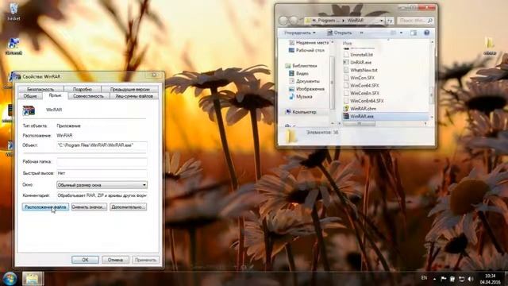Open the Explorer address bar history dropdown
Image resolution: width=508 pixels, height=286 pixels.
382,21
